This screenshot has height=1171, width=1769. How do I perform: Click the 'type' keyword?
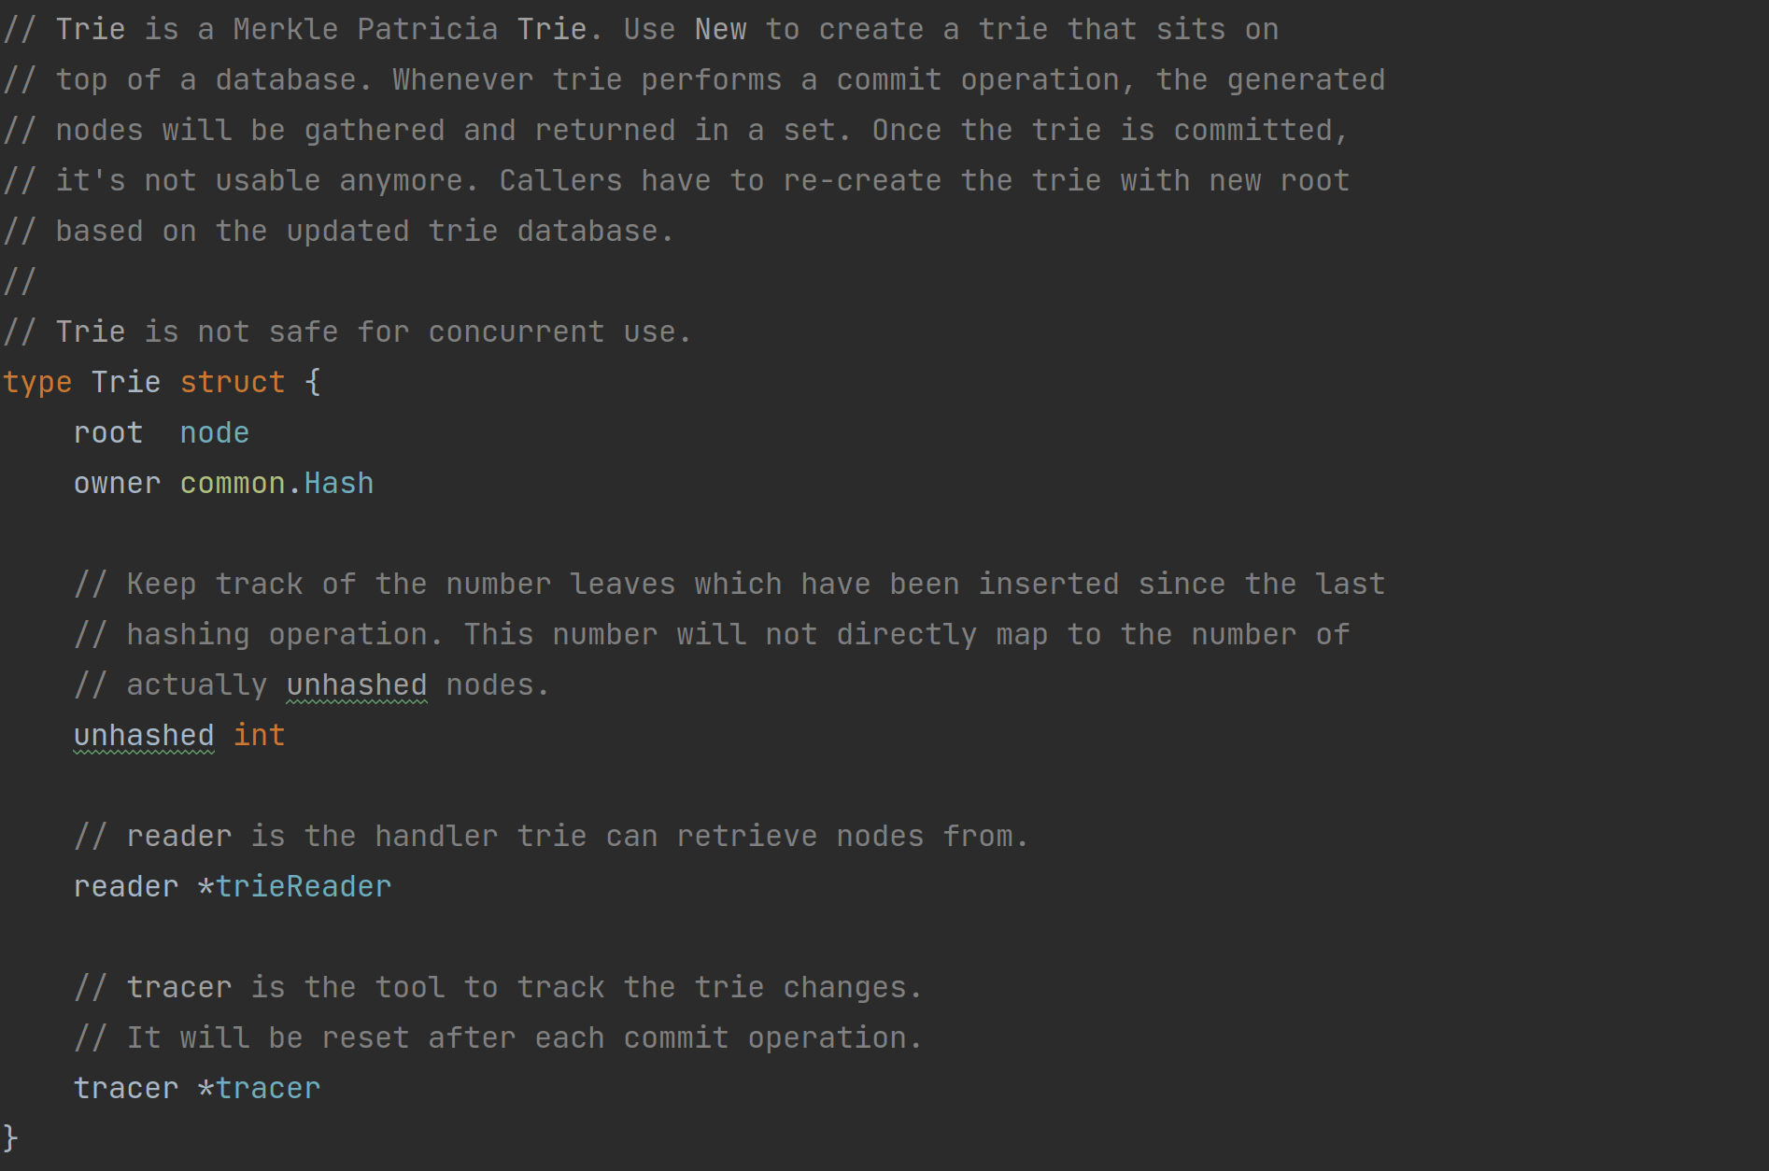point(37,382)
